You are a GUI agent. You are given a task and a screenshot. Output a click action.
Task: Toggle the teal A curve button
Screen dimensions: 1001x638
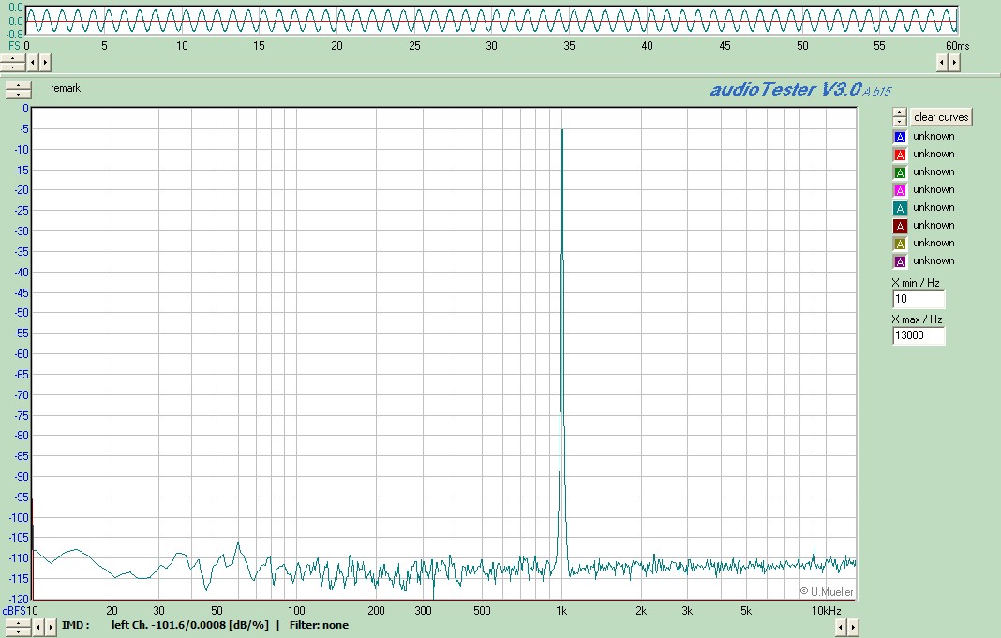coord(900,208)
